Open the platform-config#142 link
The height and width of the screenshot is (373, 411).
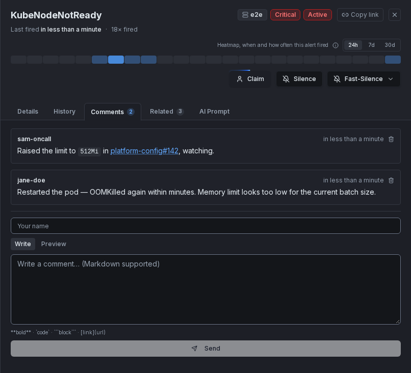point(144,151)
